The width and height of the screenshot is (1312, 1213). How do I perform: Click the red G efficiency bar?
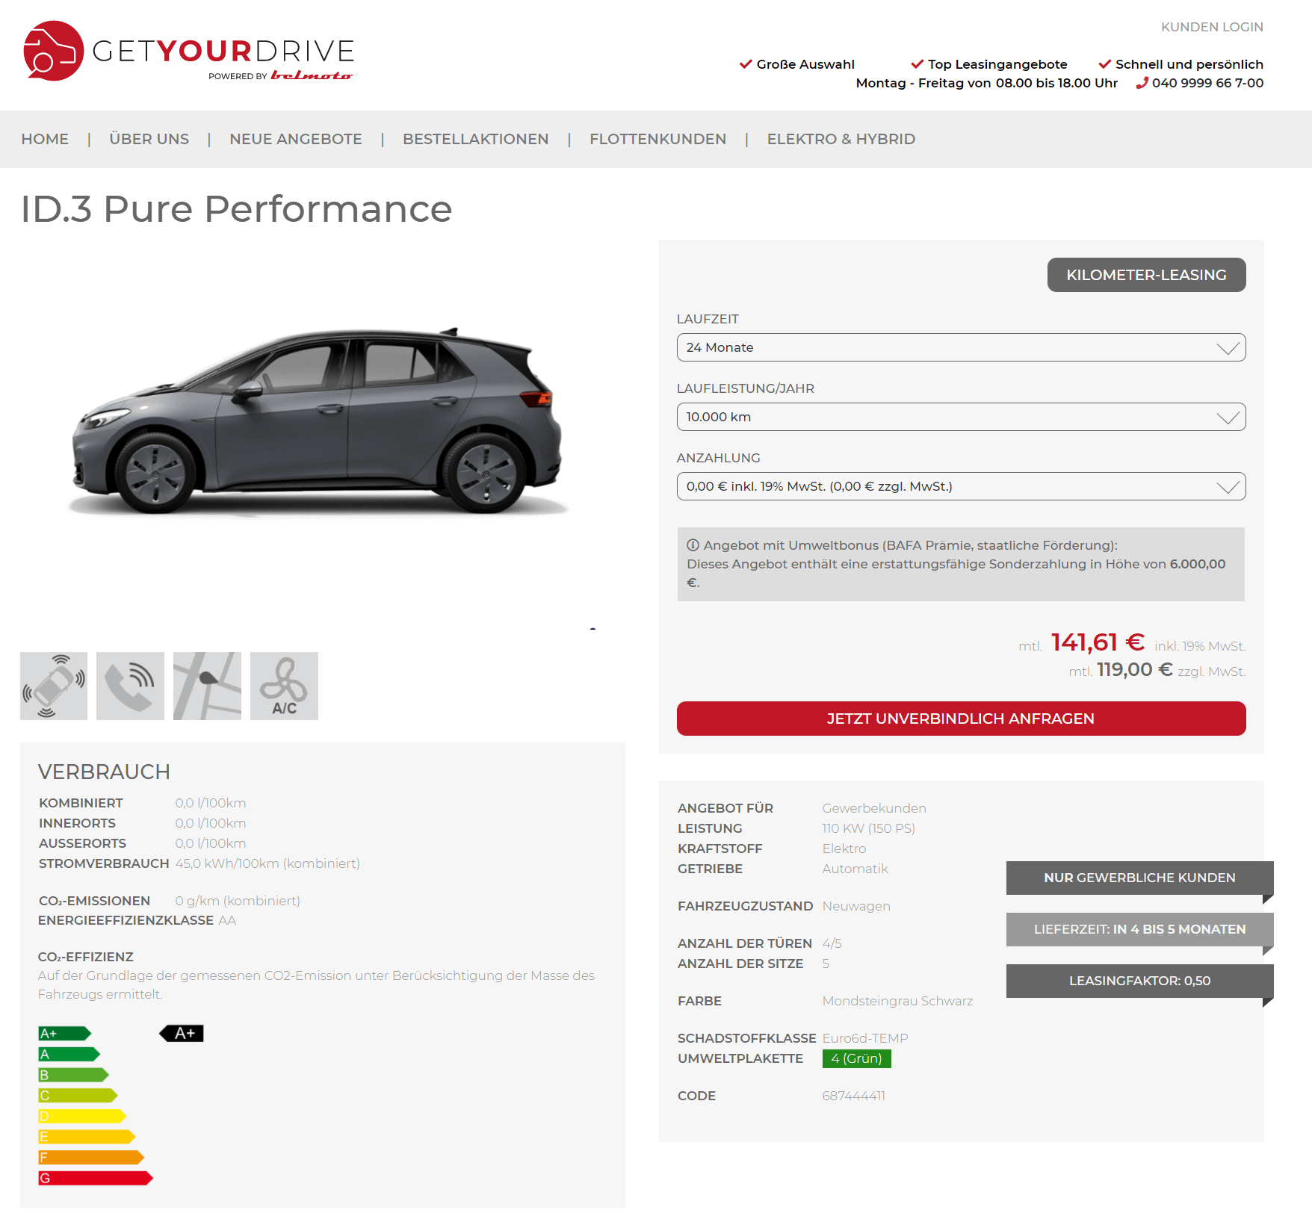point(96,1178)
